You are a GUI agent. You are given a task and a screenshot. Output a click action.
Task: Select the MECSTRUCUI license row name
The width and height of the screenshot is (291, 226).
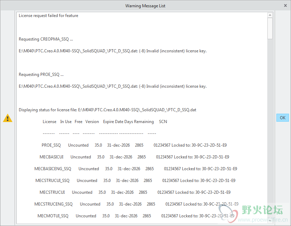[x=52, y=192]
